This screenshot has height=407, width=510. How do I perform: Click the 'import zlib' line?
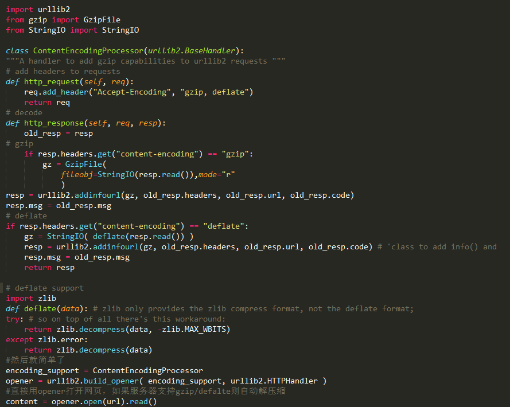point(31,299)
